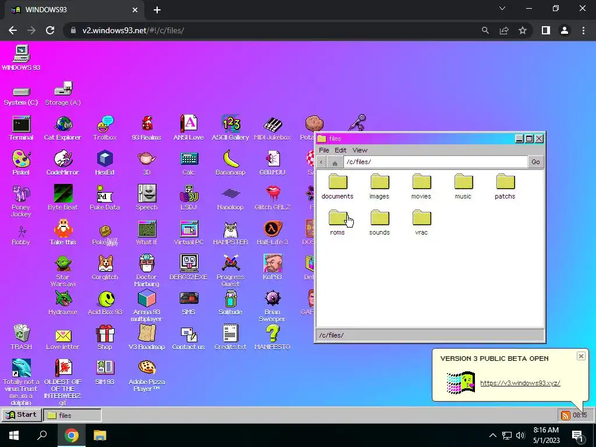596x447 pixels.
Task: Bookmark this page with the star
Action: (x=523, y=30)
